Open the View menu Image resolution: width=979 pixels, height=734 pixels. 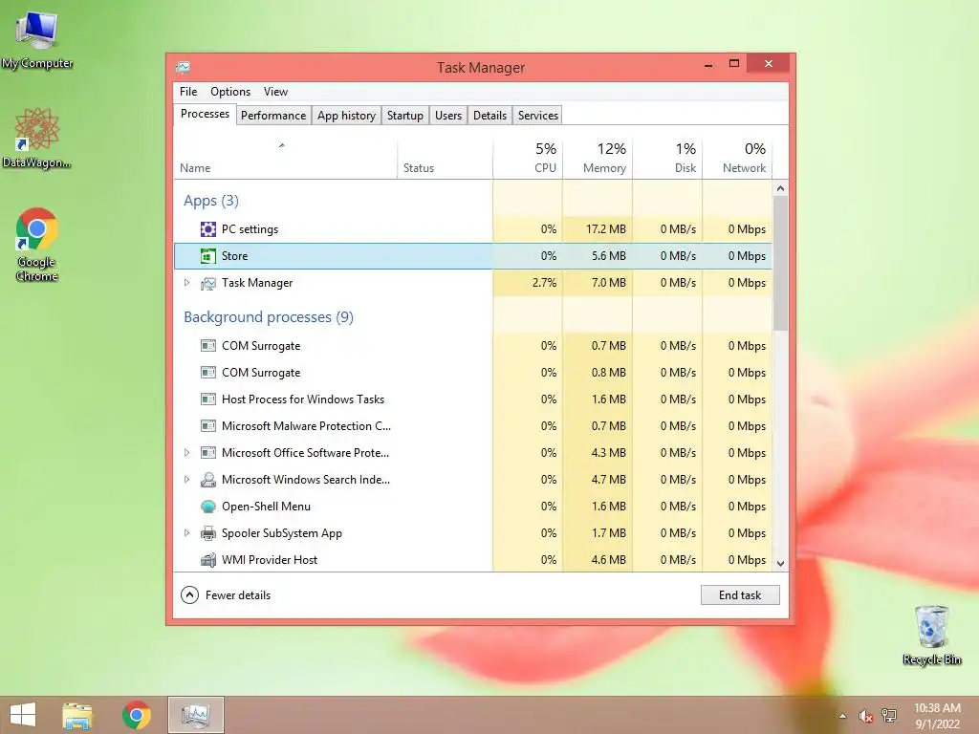click(x=275, y=92)
